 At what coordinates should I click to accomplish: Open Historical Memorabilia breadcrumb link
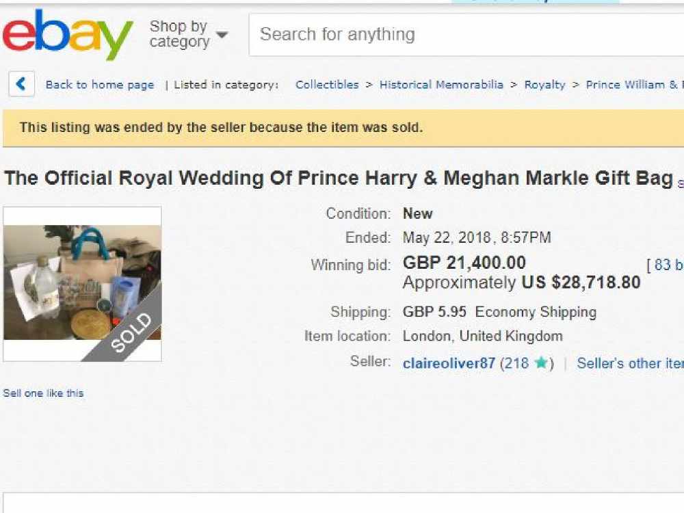click(441, 85)
